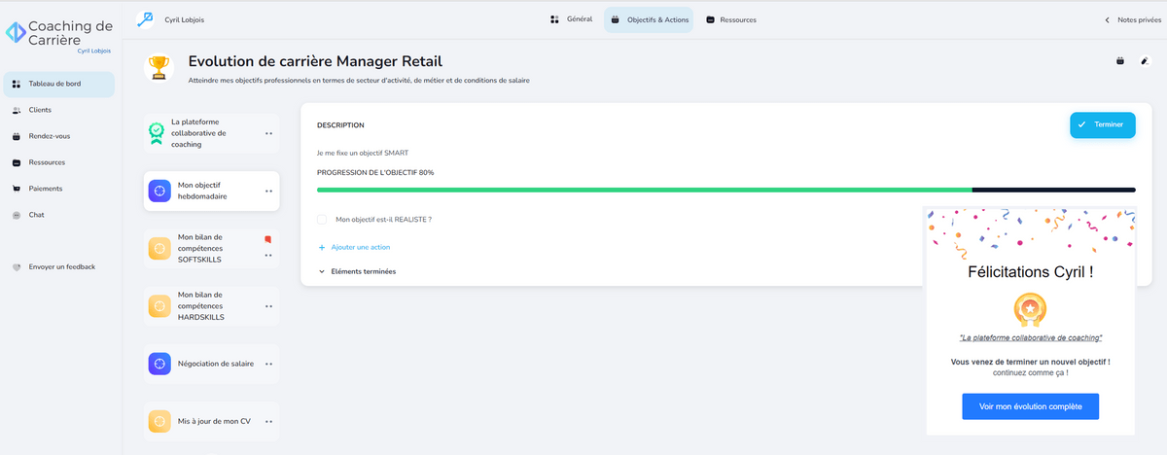Click the Terminer button
This screenshot has height=455, width=1167.
point(1102,124)
